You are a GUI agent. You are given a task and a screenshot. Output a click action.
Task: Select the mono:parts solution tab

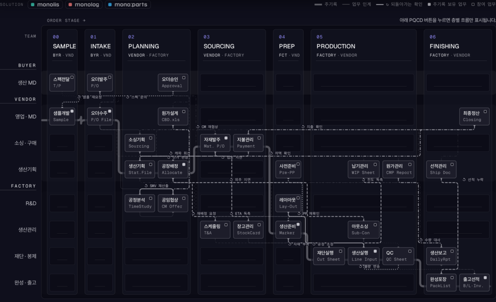pyautogui.click(x=128, y=4)
